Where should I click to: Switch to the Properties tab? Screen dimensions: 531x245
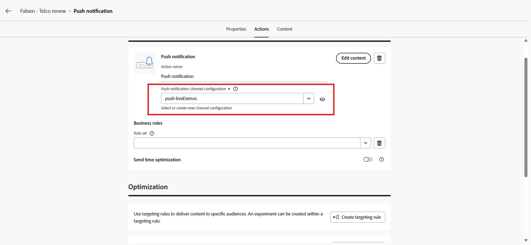[236, 29]
